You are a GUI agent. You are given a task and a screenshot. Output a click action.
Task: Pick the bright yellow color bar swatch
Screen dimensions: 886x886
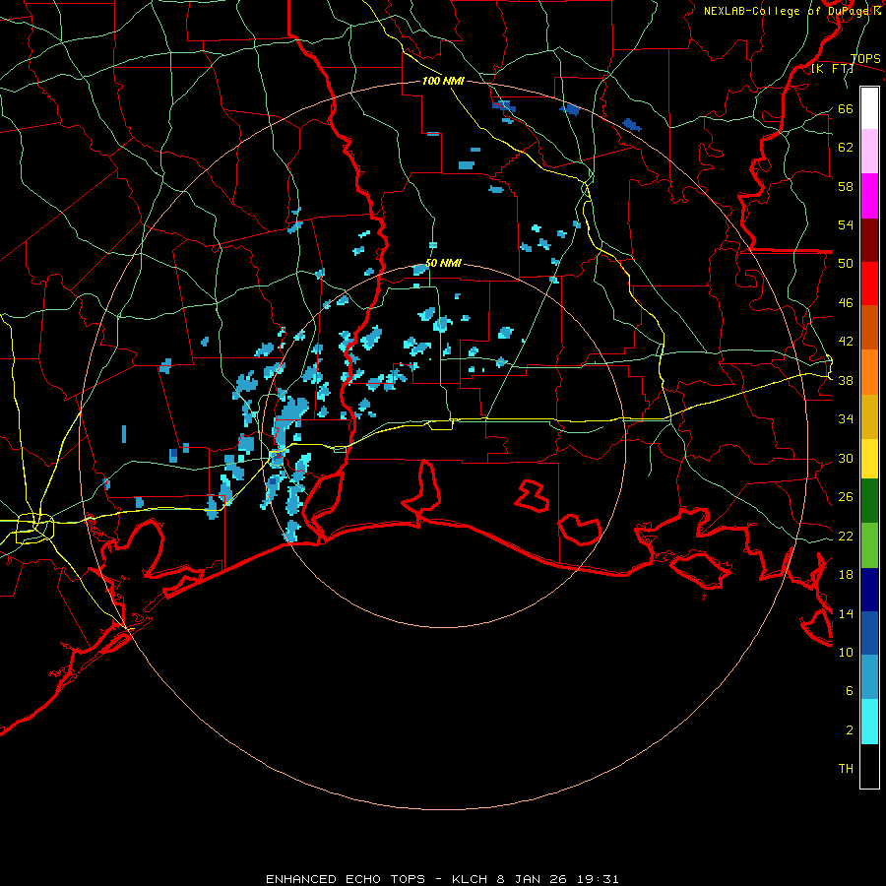click(x=869, y=459)
